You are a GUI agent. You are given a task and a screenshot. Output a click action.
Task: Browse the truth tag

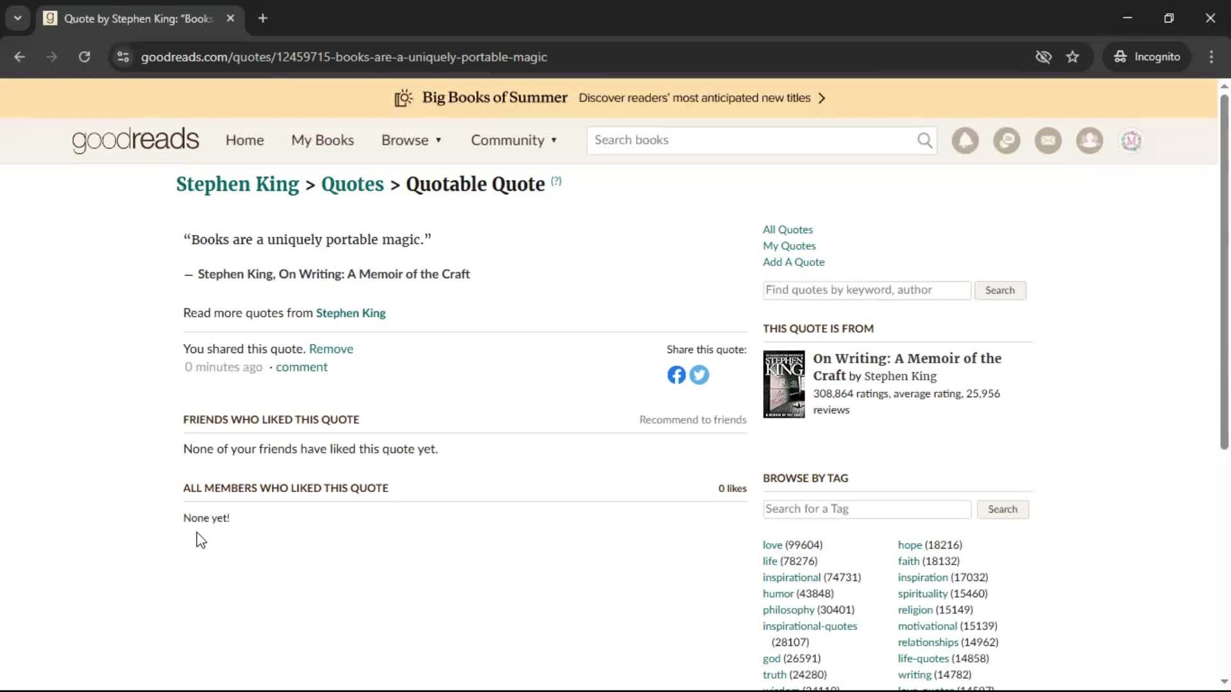[x=775, y=675]
